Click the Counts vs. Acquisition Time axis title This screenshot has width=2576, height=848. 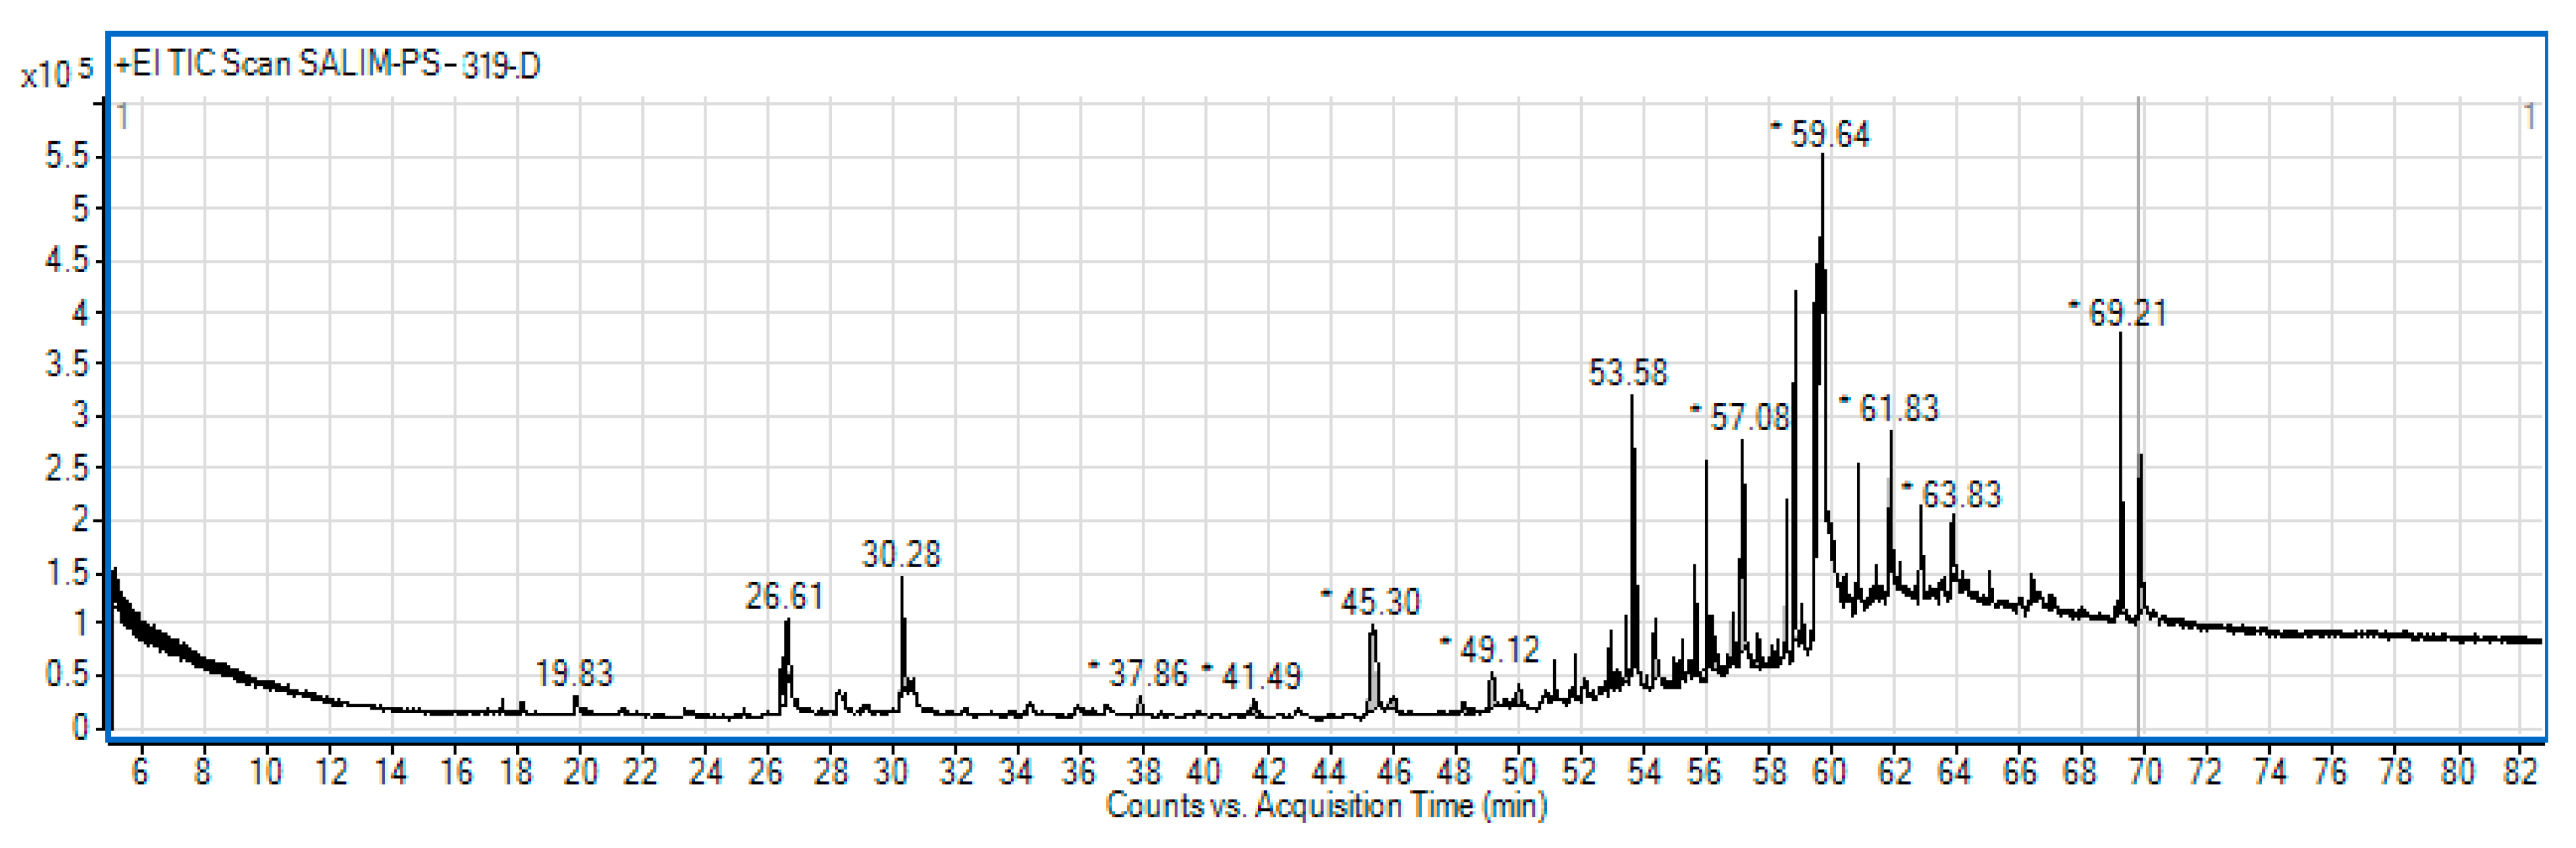click(1326, 805)
